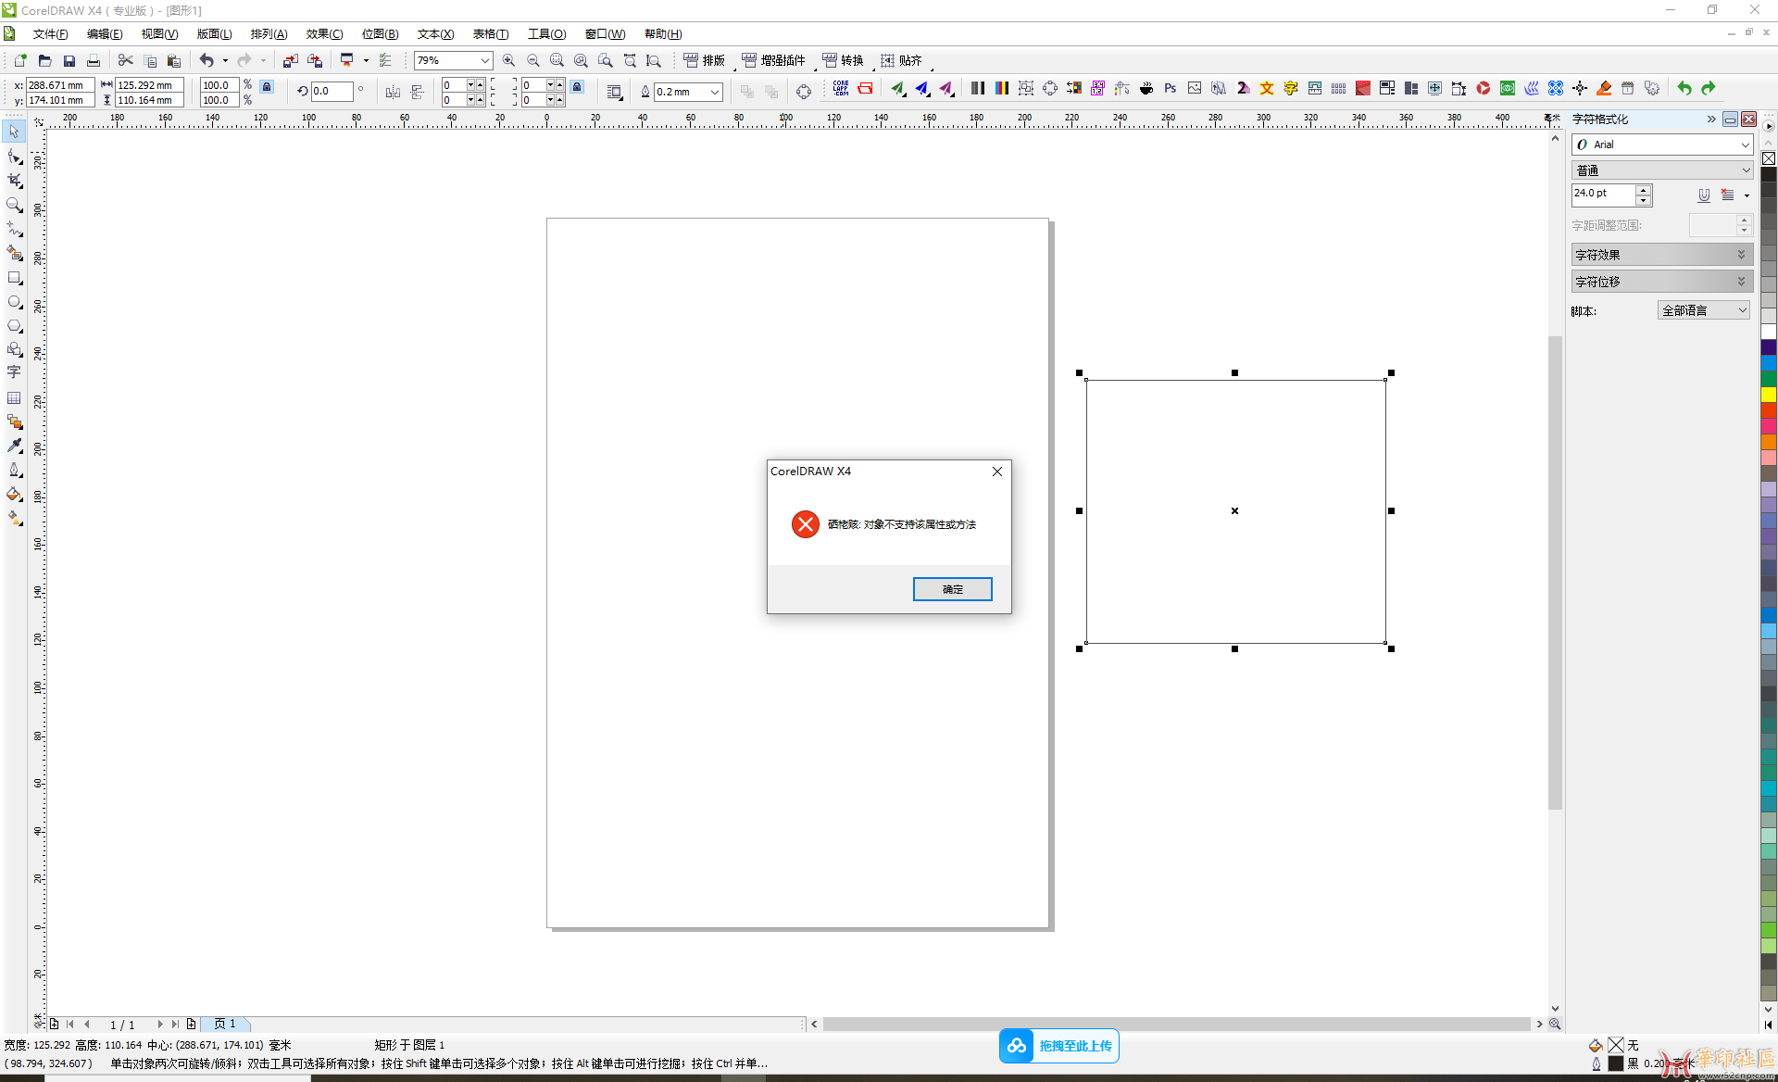1778x1082 pixels.
Task: Select the Basic Shapes tool
Action: (14, 349)
